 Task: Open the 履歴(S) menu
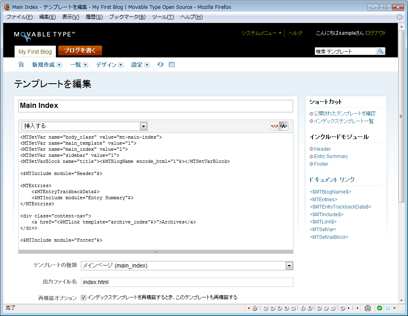(94, 17)
